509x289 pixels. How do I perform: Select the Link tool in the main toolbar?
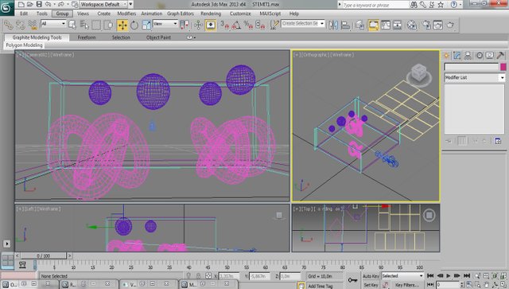pos(8,25)
